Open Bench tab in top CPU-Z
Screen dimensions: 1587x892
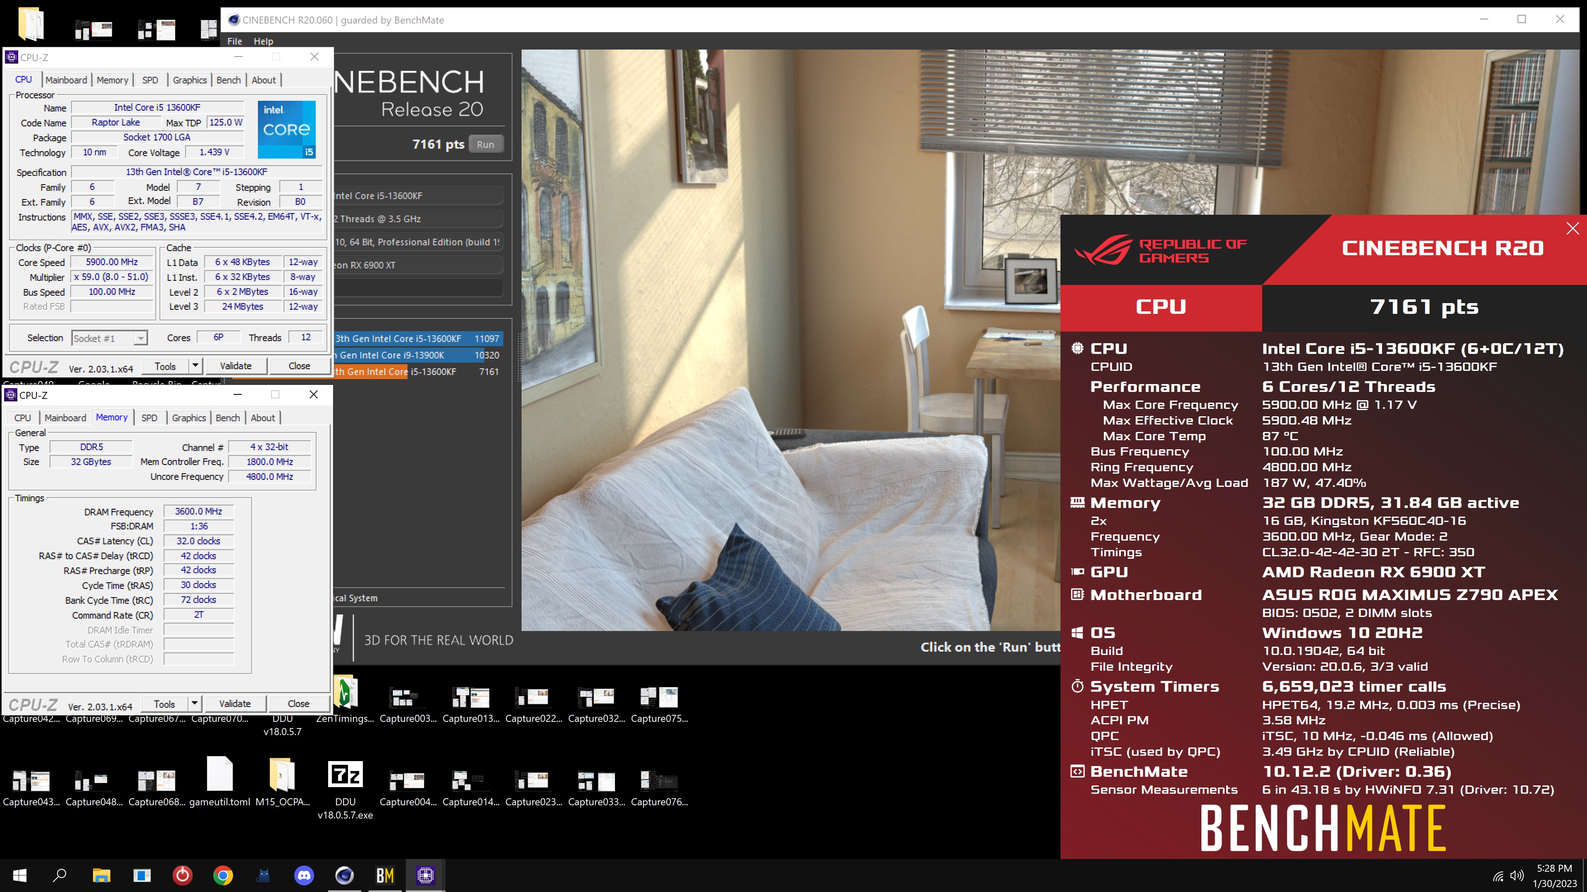tap(229, 80)
